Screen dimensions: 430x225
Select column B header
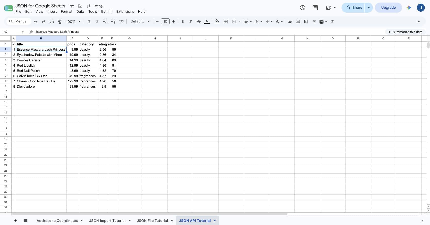coord(41,38)
